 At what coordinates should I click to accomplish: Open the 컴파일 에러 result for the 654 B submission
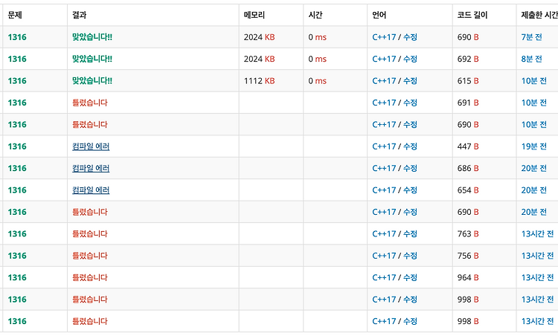pos(91,190)
